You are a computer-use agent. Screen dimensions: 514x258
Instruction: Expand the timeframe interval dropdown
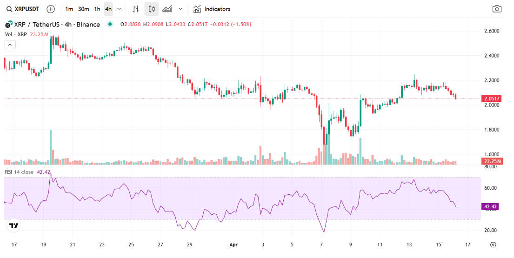point(119,9)
